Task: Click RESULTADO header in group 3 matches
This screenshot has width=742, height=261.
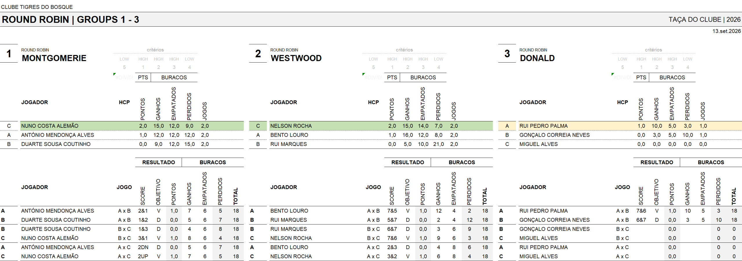Action: (x=656, y=162)
